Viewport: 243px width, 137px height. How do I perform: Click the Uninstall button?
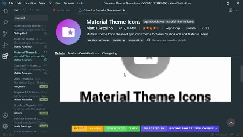[134, 40]
